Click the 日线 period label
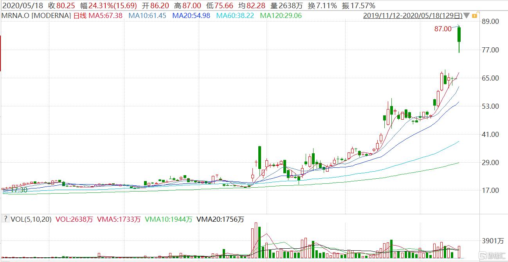The height and width of the screenshot is (262, 508). click(80, 16)
